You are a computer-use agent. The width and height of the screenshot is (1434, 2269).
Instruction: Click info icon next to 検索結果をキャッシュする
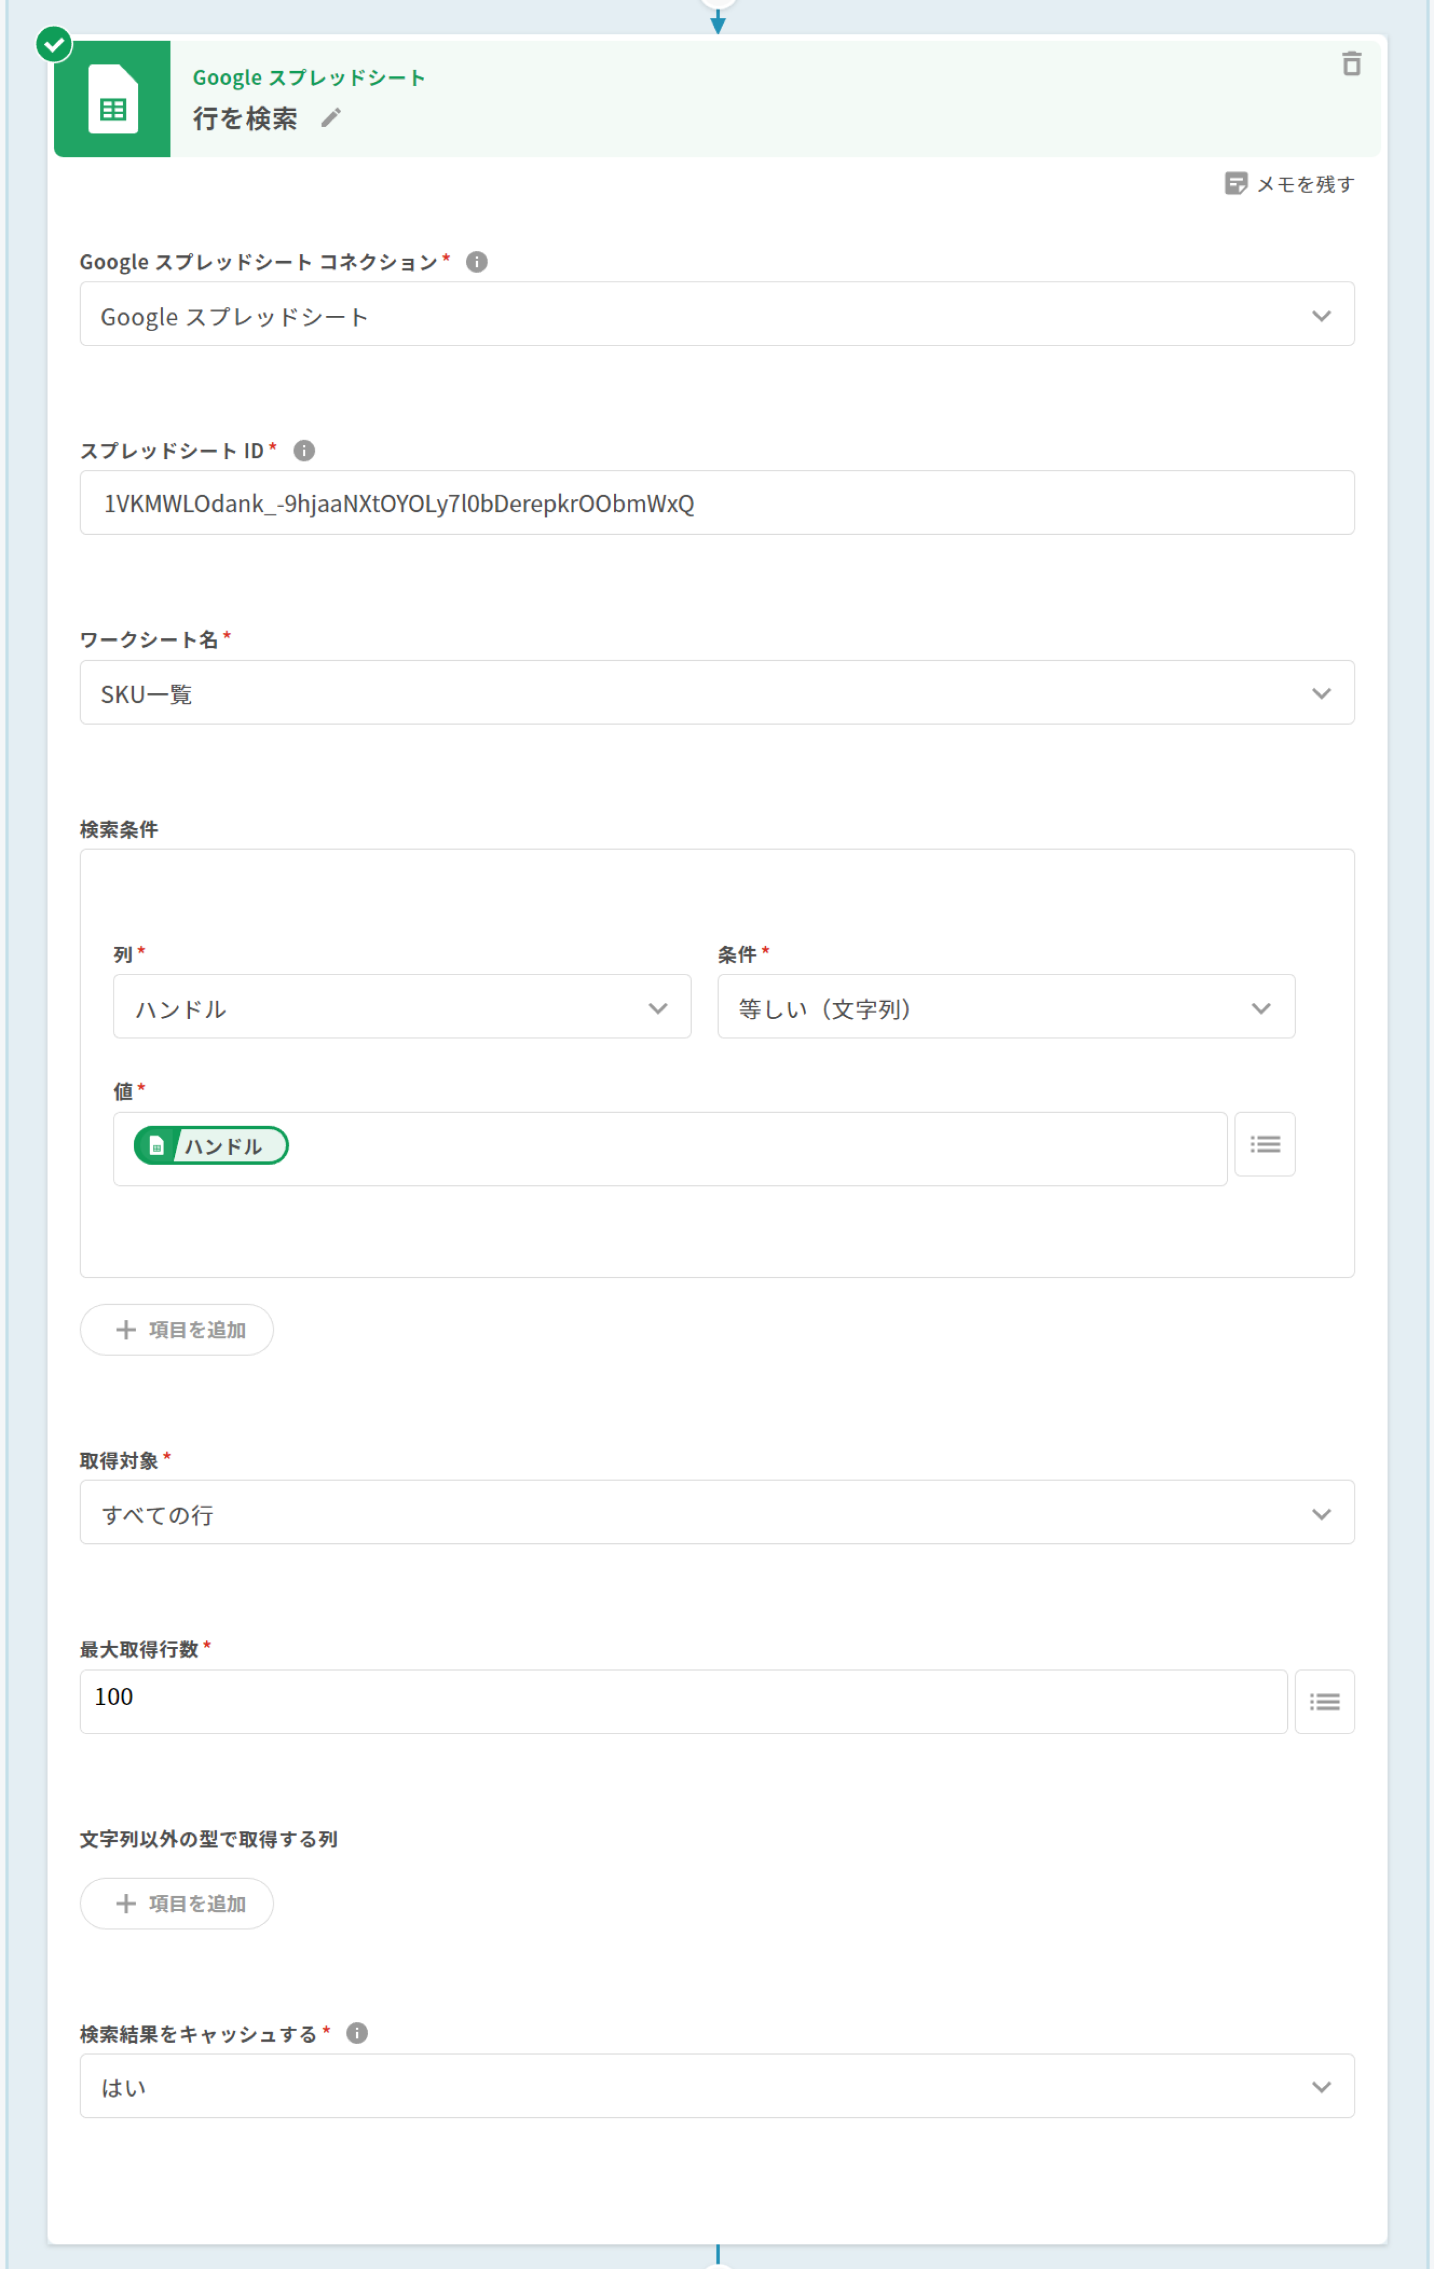(357, 2033)
